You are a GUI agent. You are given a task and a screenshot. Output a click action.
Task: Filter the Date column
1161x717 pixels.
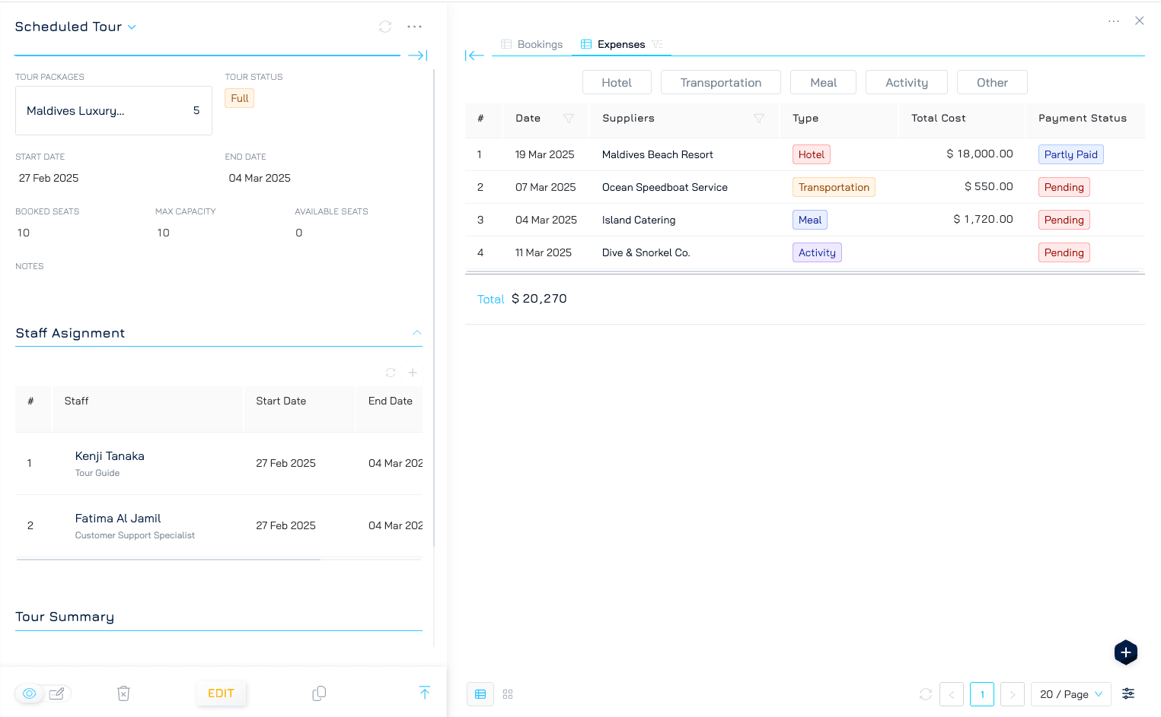568,119
